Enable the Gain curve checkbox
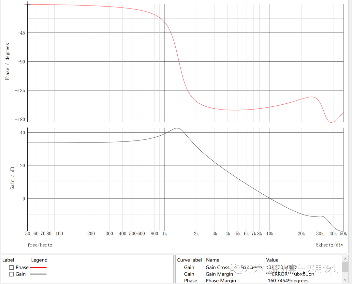Viewport: 352px width, 284px height. click(11, 274)
